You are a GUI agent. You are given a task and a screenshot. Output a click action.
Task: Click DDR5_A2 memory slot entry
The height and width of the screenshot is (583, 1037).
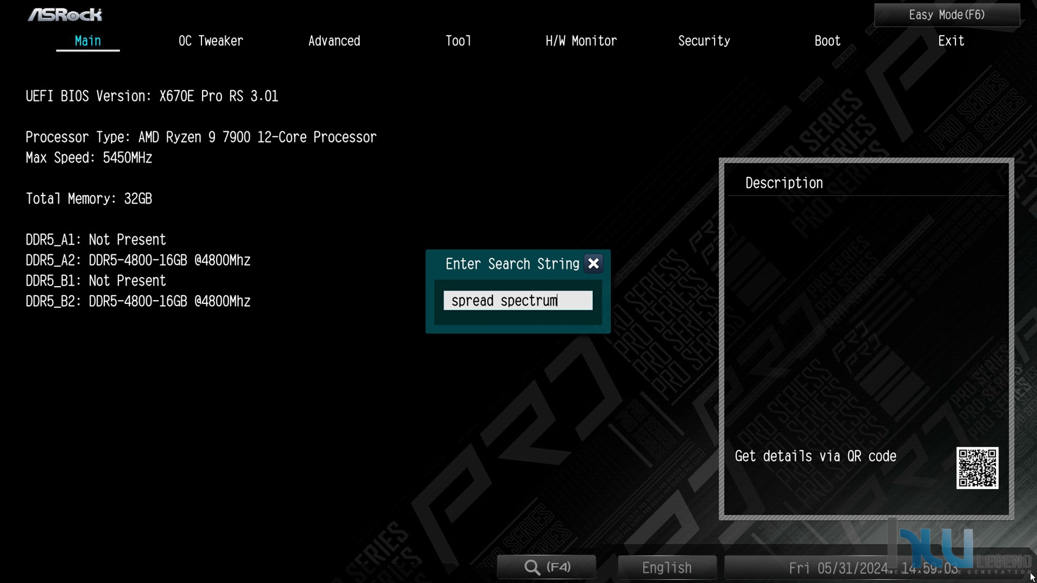138,261
